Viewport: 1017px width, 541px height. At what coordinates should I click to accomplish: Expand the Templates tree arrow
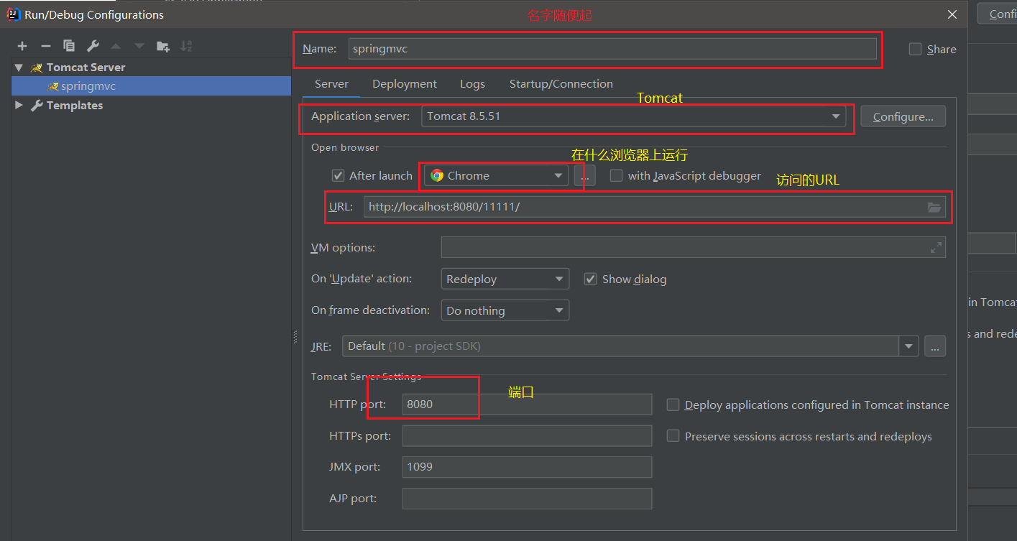(x=19, y=105)
